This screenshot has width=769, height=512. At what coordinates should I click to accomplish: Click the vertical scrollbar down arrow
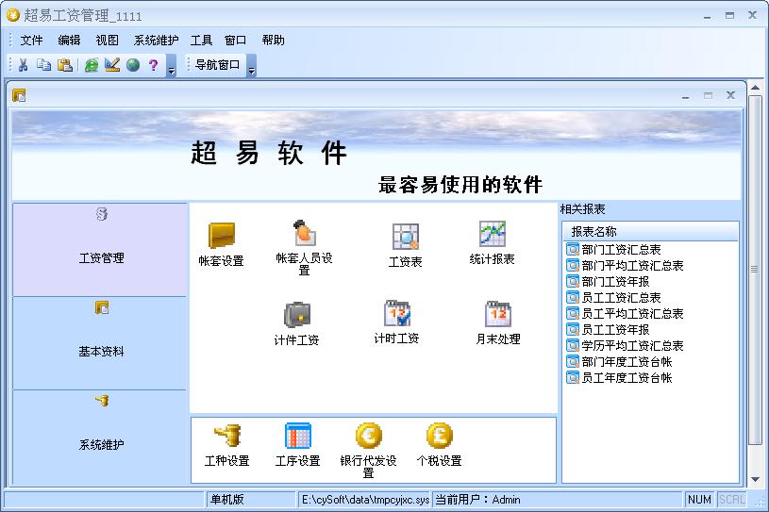point(755,480)
